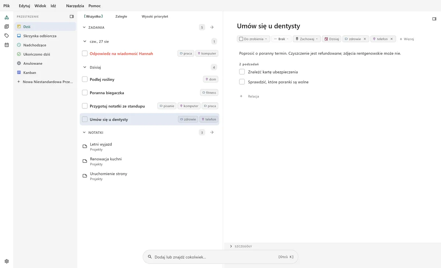Add a relation with the plus icon
The width and height of the screenshot is (441, 268).
[241, 96]
